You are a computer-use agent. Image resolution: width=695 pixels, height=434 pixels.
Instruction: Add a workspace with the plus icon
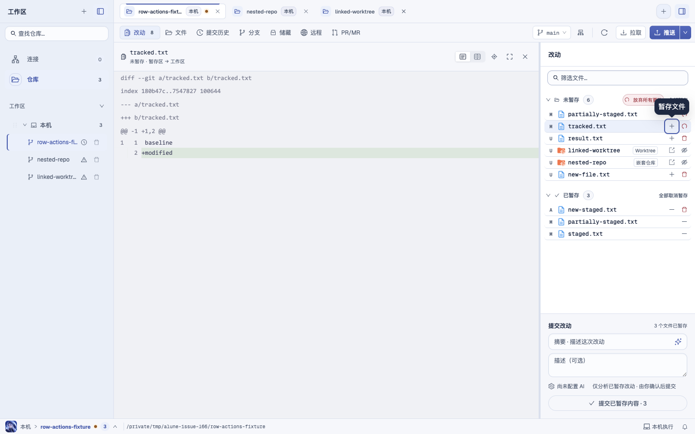(84, 12)
